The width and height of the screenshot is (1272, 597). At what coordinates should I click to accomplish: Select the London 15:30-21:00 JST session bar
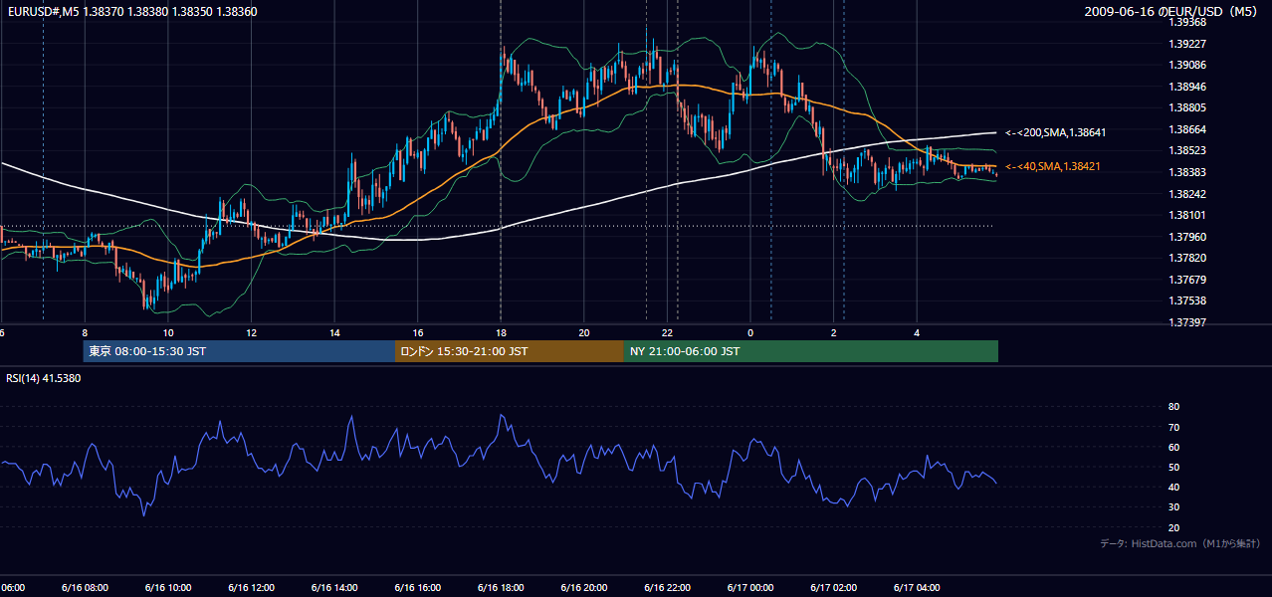click(510, 351)
